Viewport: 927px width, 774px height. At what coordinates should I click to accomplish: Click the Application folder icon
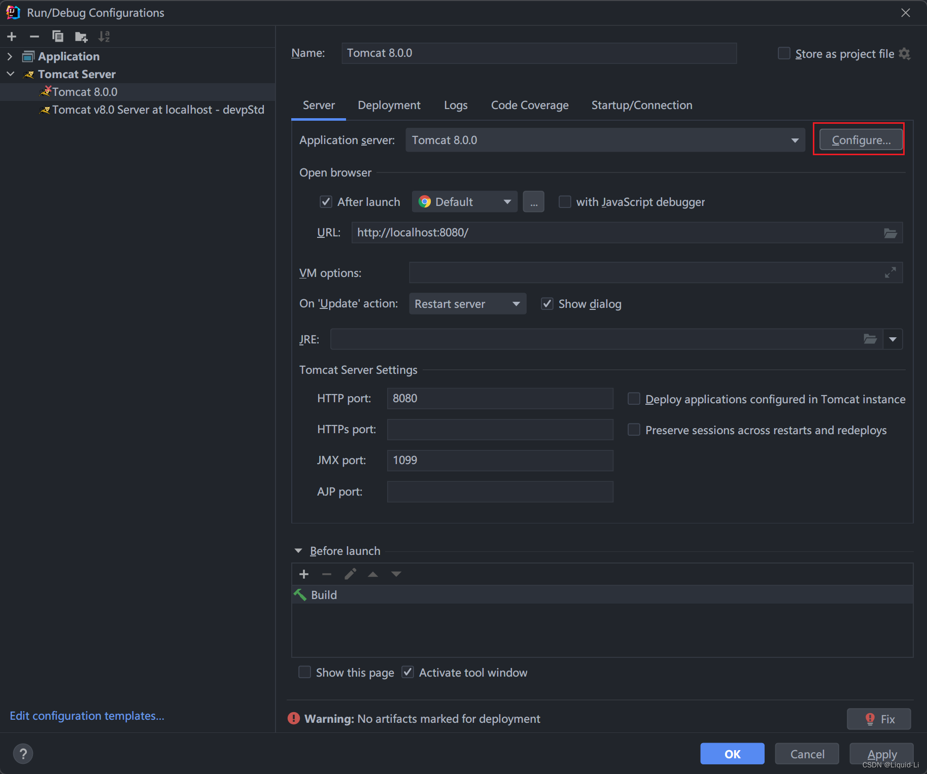28,56
